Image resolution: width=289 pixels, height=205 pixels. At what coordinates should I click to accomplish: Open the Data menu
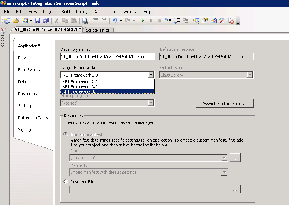(x=98, y=12)
